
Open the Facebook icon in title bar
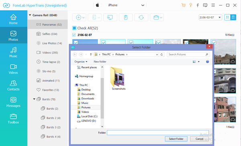tap(198, 5)
